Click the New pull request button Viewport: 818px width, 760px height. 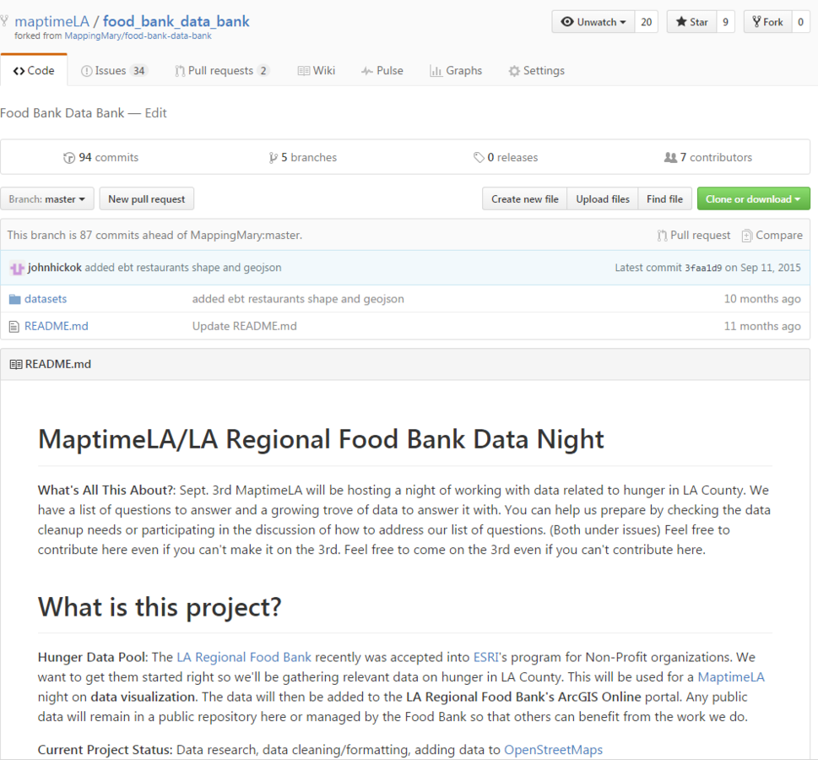(147, 199)
